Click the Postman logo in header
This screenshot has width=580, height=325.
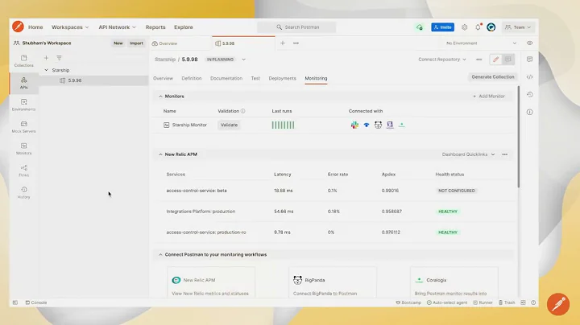(18, 27)
